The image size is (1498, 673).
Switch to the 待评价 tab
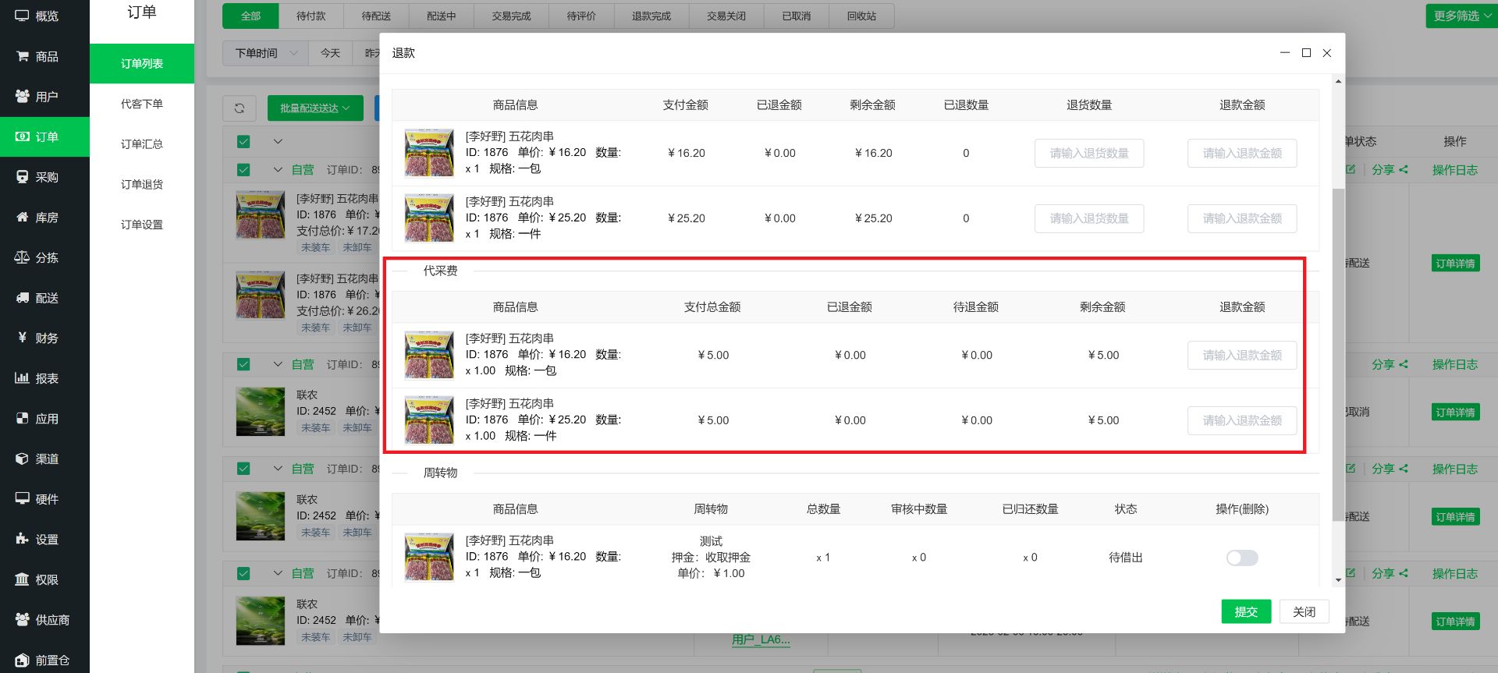pyautogui.click(x=581, y=16)
